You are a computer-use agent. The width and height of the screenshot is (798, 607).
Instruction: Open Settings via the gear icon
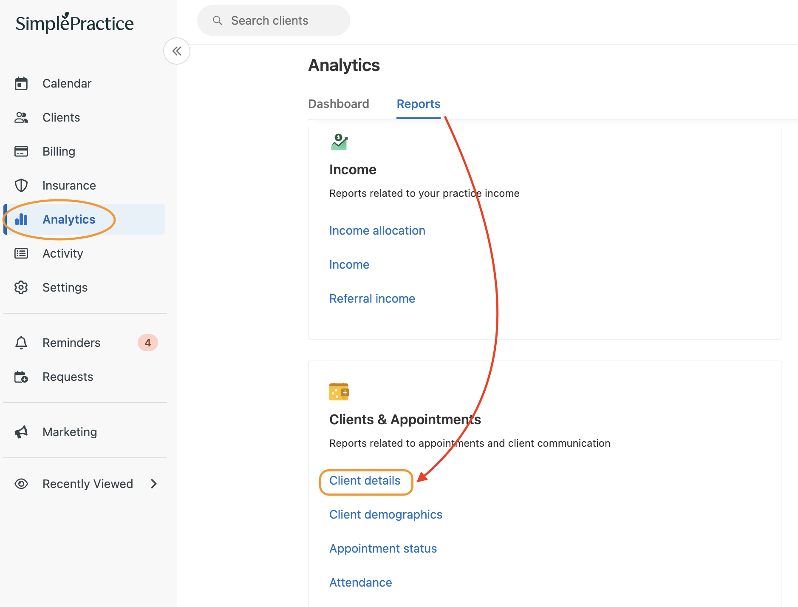[21, 287]
